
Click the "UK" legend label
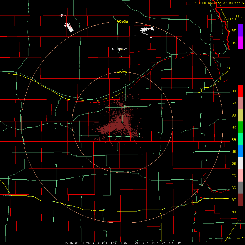234,43
